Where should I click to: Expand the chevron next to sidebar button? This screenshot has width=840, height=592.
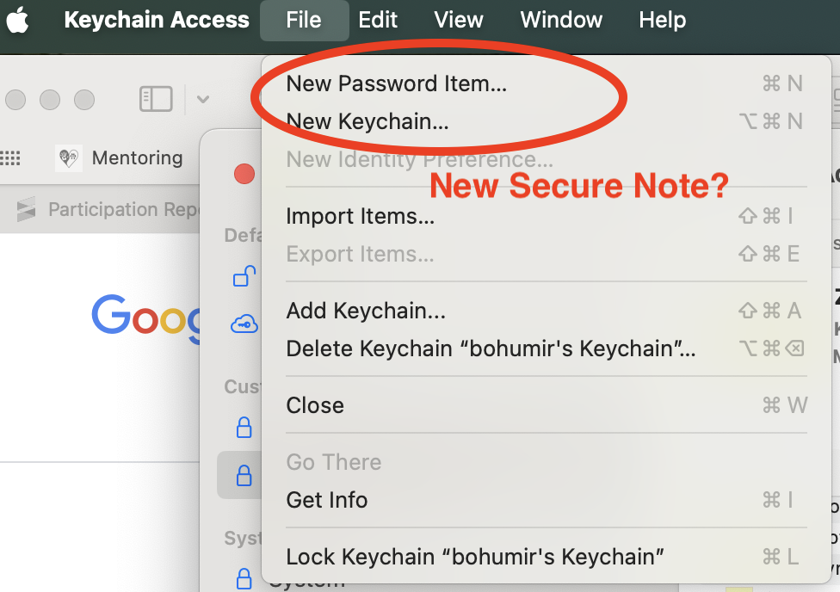203,99
